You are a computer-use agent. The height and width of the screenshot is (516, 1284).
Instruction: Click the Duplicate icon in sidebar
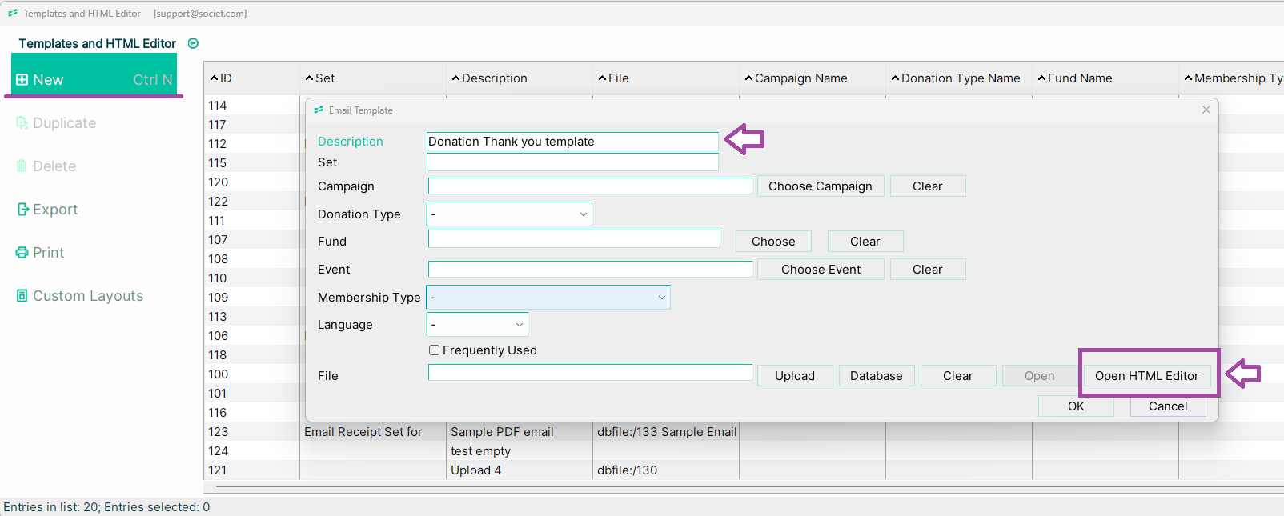pos(22,123)
